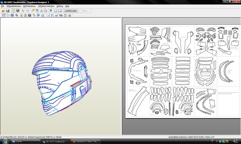Click the dark blue card tool icon
The height and width of the screenshot is (144, 241).
[29, 15]
